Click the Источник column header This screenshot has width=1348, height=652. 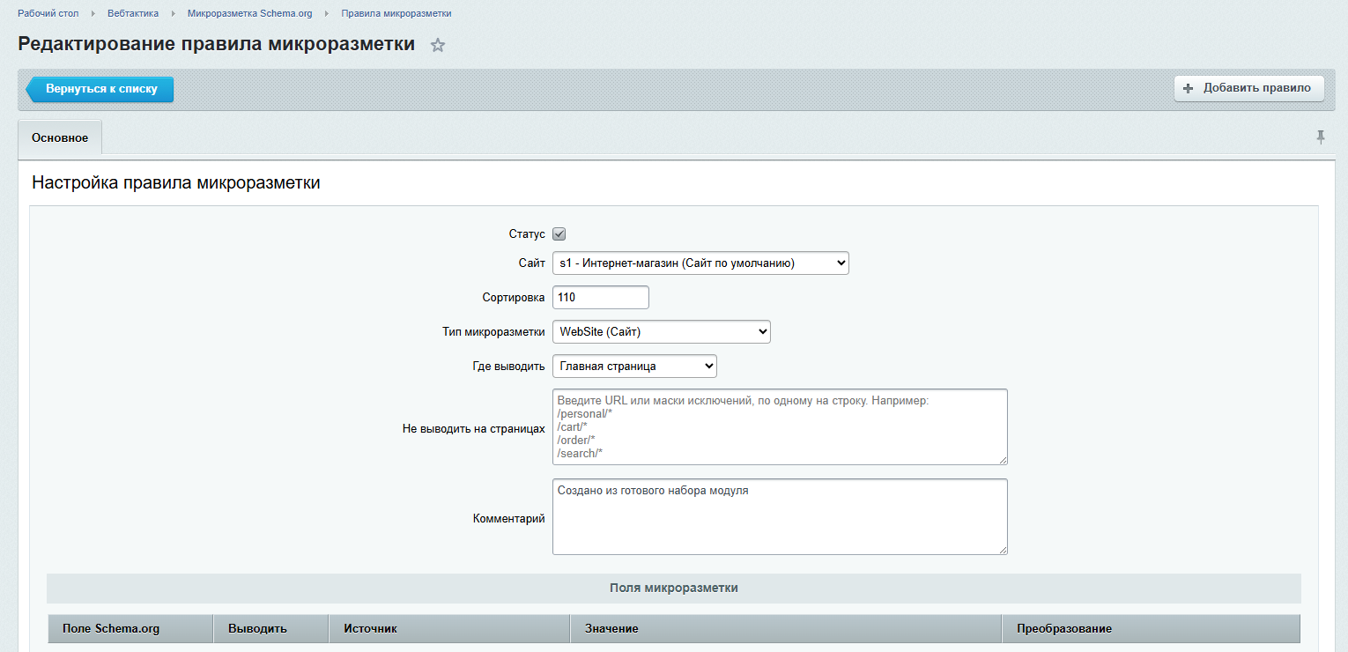click(x=449, y=629)
